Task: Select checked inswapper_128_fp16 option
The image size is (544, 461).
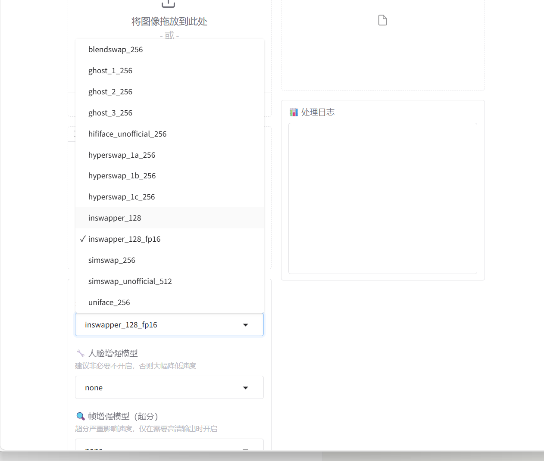Action: pyautogui.click(x=124, y=239)
